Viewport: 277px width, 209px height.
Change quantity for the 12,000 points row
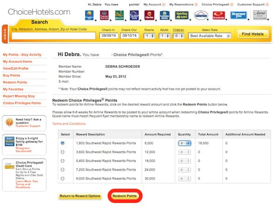(x=185, y=152)
